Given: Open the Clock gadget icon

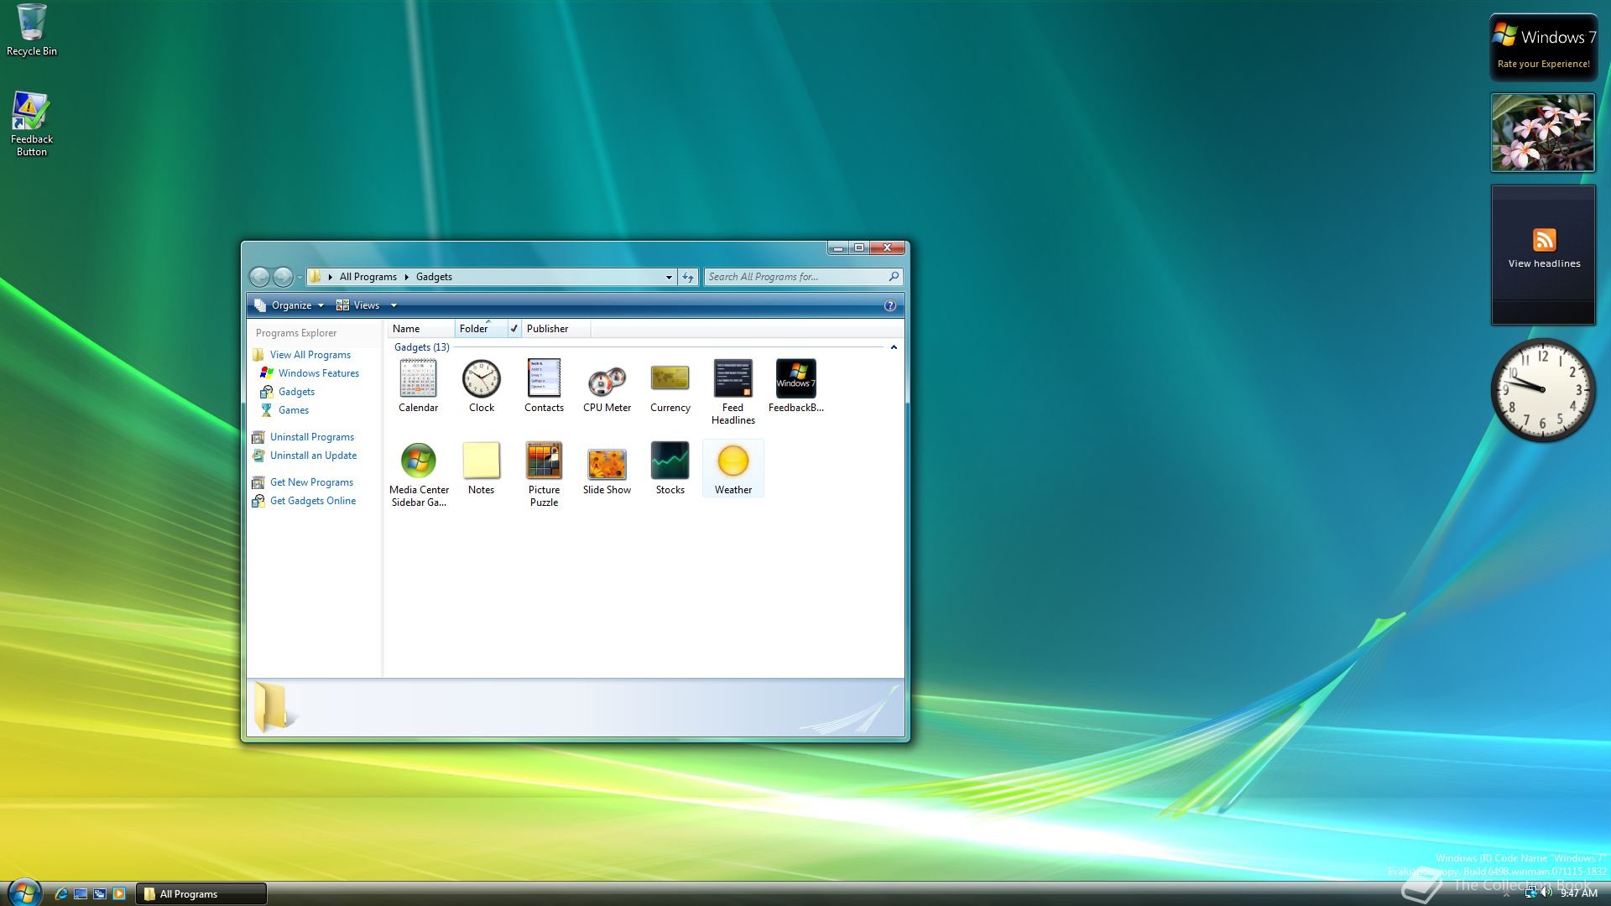Looking at the screenshot, I should 481,380.
